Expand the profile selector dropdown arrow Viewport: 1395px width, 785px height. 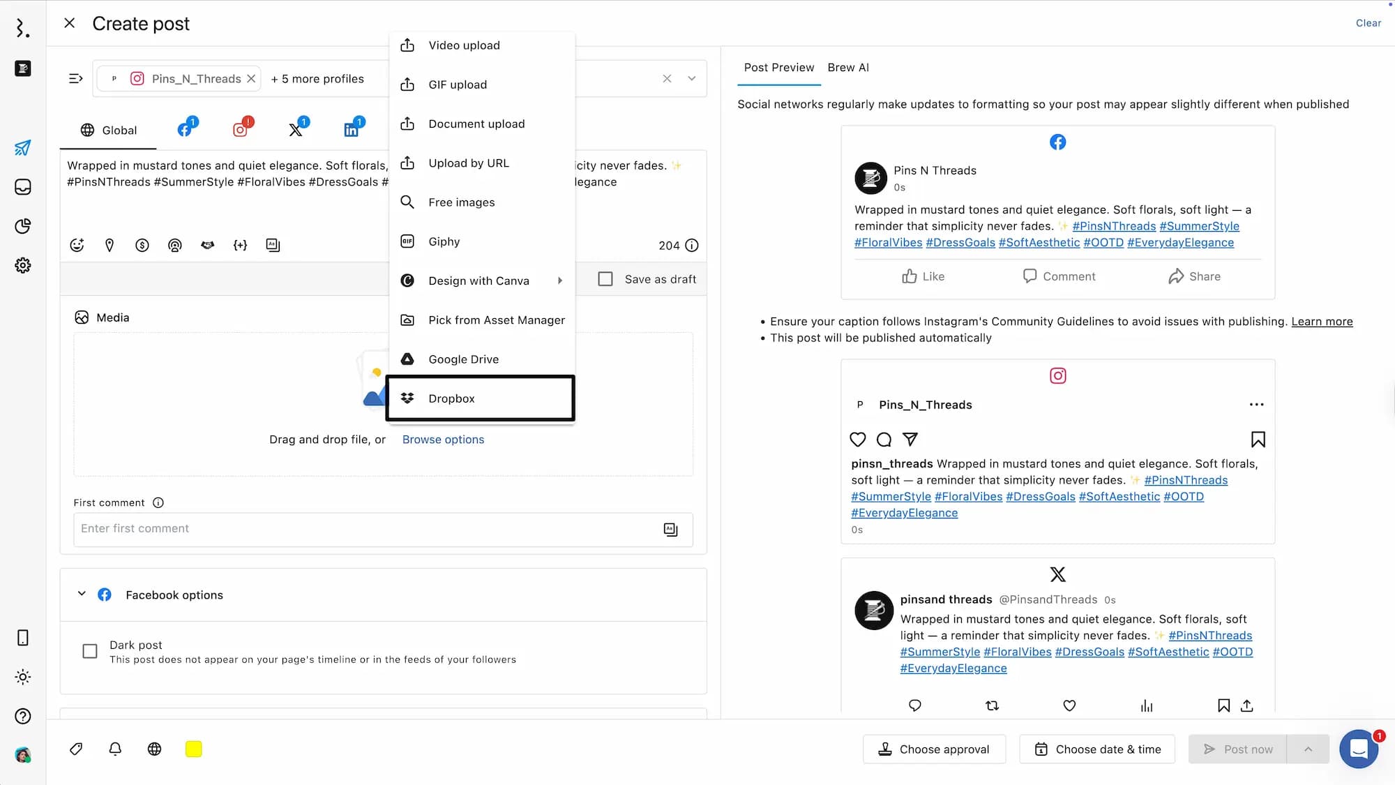click(691, 78)
